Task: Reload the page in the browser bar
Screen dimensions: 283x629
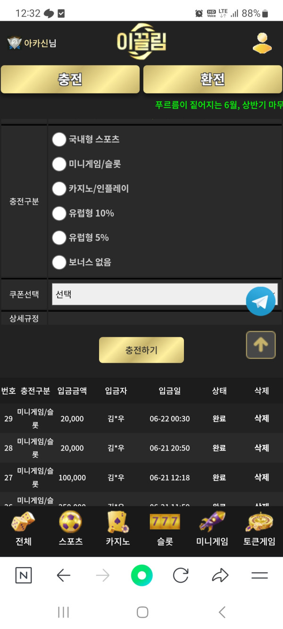Action: pyautogui.click(x=181, y=575)
